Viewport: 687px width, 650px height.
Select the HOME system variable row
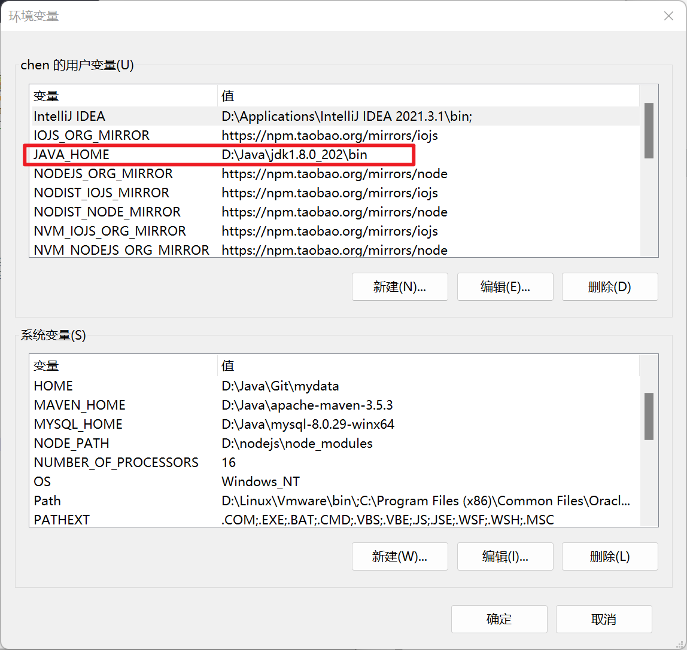click(336, 386)
